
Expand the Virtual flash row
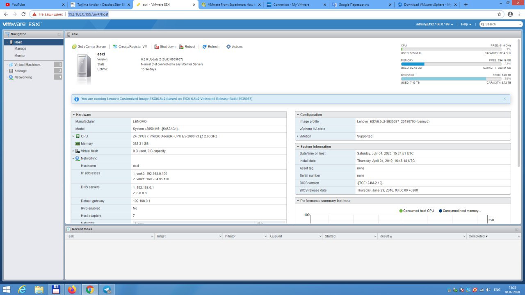coord(73,151)
